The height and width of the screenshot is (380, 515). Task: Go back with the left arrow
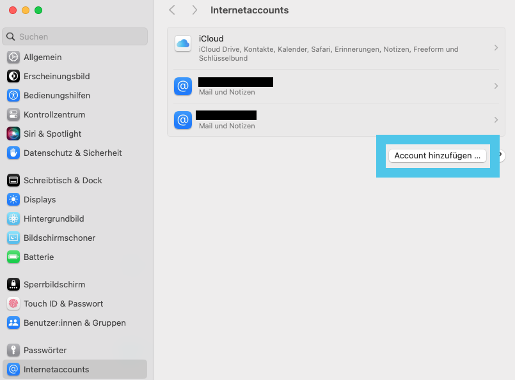[x=172, y=10]
